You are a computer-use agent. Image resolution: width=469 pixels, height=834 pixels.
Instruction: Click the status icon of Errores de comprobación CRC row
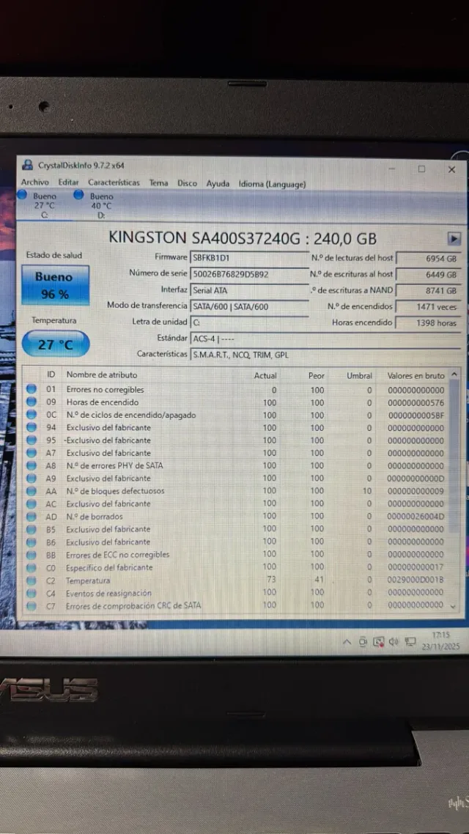[32, 606]
